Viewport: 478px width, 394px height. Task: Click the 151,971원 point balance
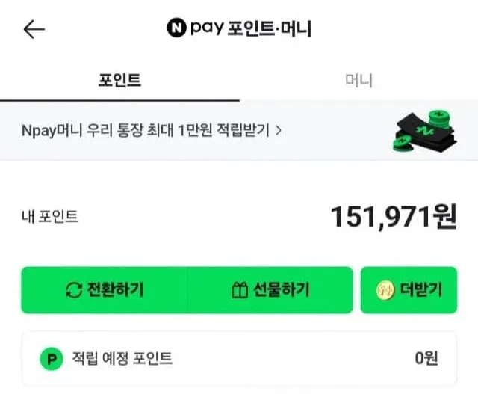pyautogui.click(x=393, y=218)
